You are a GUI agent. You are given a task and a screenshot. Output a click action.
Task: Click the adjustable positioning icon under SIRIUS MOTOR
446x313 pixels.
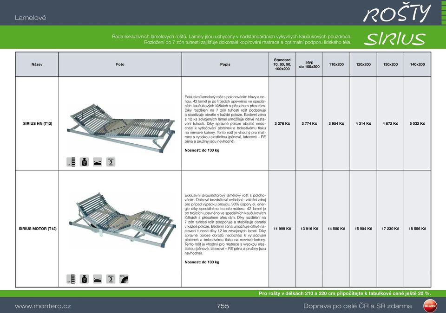tap(98, 279)
